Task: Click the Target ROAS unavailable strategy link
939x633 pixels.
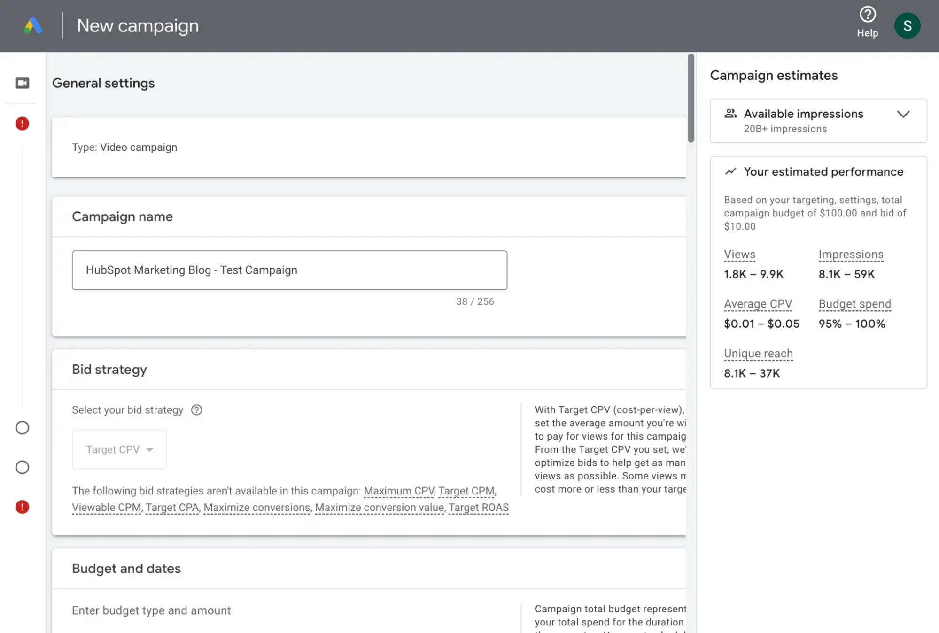Action: 478,507
